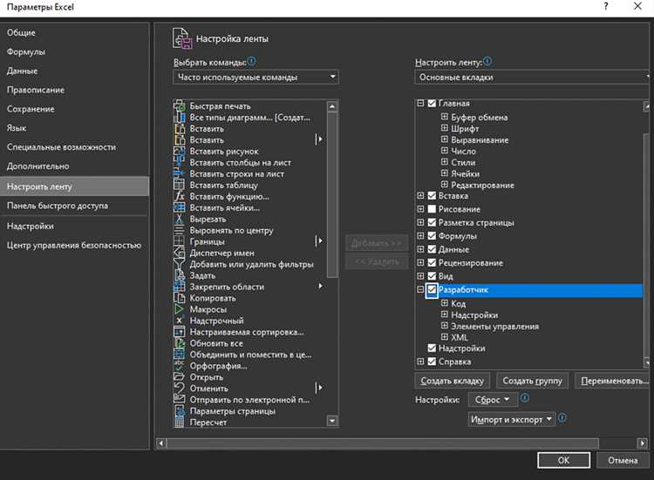This screenshot has width=654, height=480.
Task: Toggle the Рецензирование checkbox
Action: (x=433, y=262)
